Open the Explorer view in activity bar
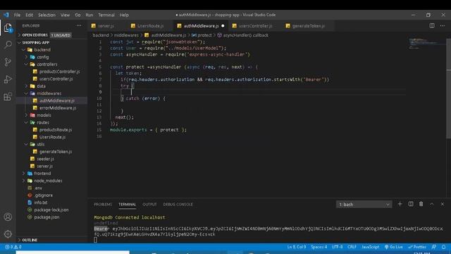The image size is (451, 254). pyautogui.click(x=8, y=28)
